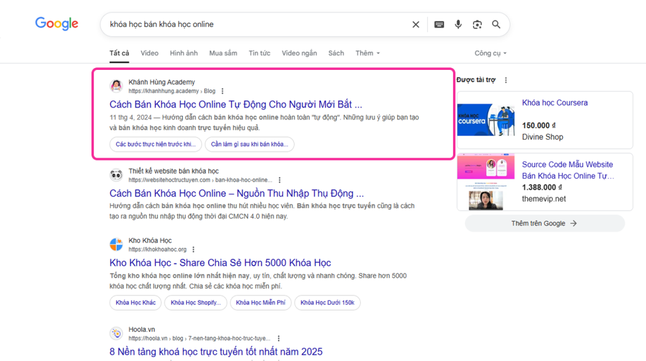Switch to the Hình ảnh tab
The width and height of the screenshot is (646, 361).
coord(184,53)
